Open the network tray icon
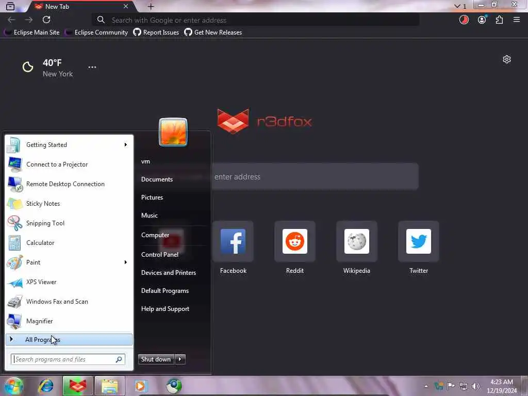528x396 pixels. coord(464,386)
